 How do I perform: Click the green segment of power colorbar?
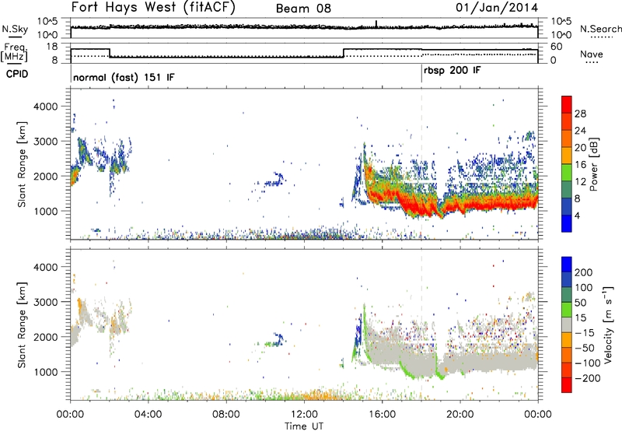pyautogui.click(x=567, y=173)
